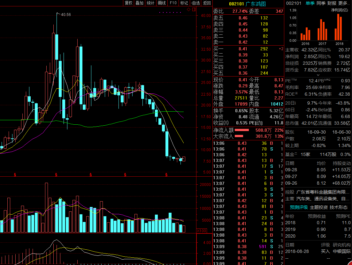352x265 pixels.
Task: Open the 主题投资 tab
Action: (319, 207)
